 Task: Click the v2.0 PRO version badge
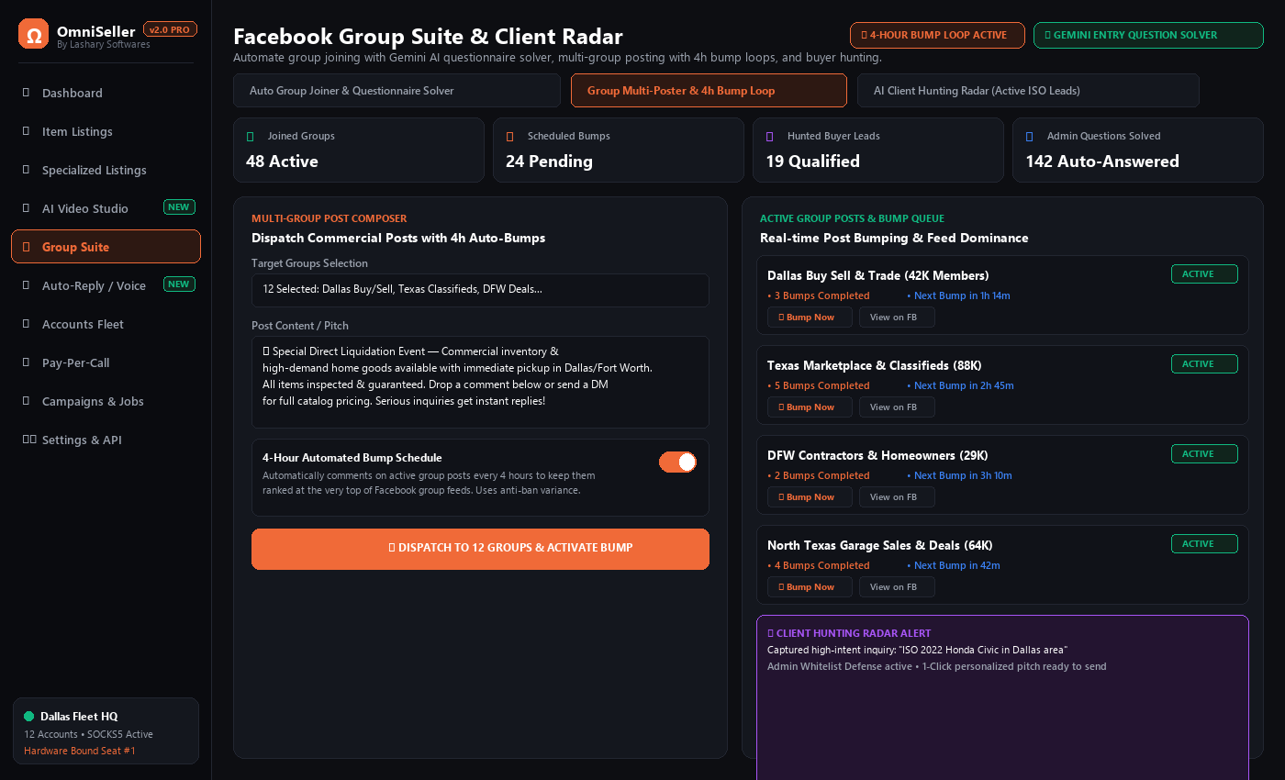[170, 29]
